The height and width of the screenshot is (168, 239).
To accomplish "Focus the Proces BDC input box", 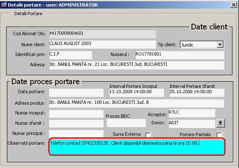I will (x=126, y=123).
